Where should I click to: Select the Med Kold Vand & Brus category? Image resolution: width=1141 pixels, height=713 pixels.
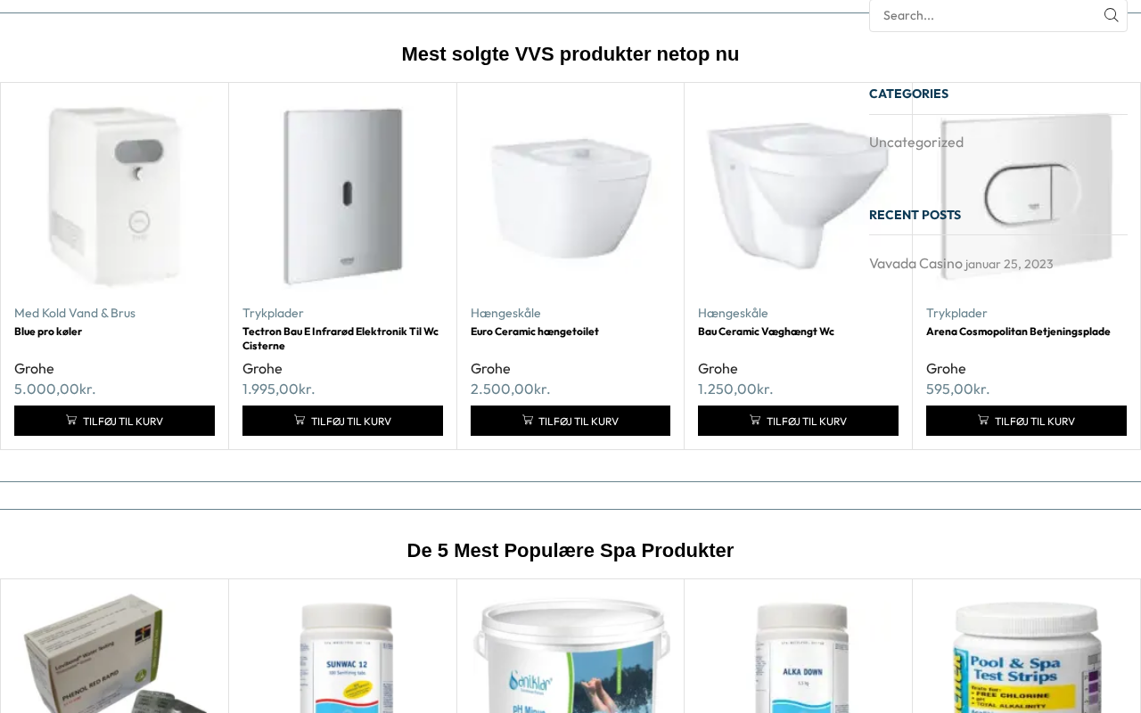pyautogui.click(x=75, y=313)
